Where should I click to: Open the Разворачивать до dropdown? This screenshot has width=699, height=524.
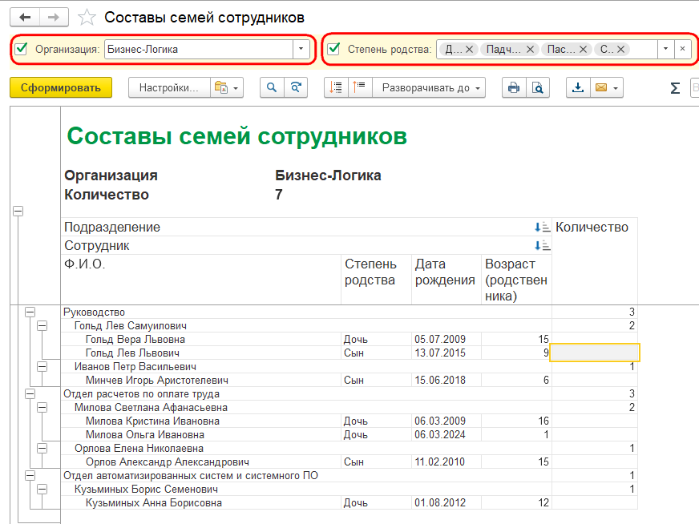pyautogui.click(x=430, y=87)
